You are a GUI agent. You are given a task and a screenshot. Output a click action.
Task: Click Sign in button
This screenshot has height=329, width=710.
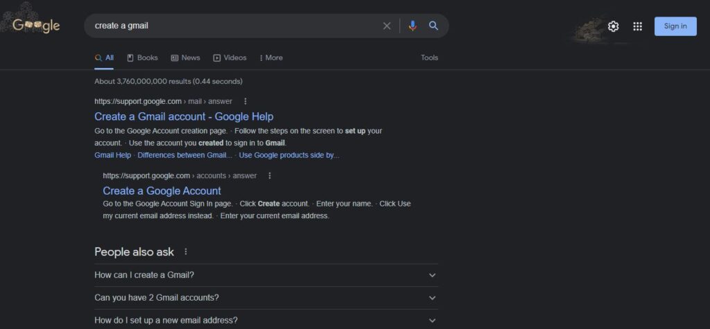(x=675, y=26)
